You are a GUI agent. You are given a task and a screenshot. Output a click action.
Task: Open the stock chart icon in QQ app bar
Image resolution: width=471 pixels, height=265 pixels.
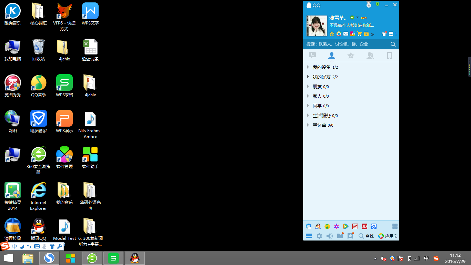[355, 226]
